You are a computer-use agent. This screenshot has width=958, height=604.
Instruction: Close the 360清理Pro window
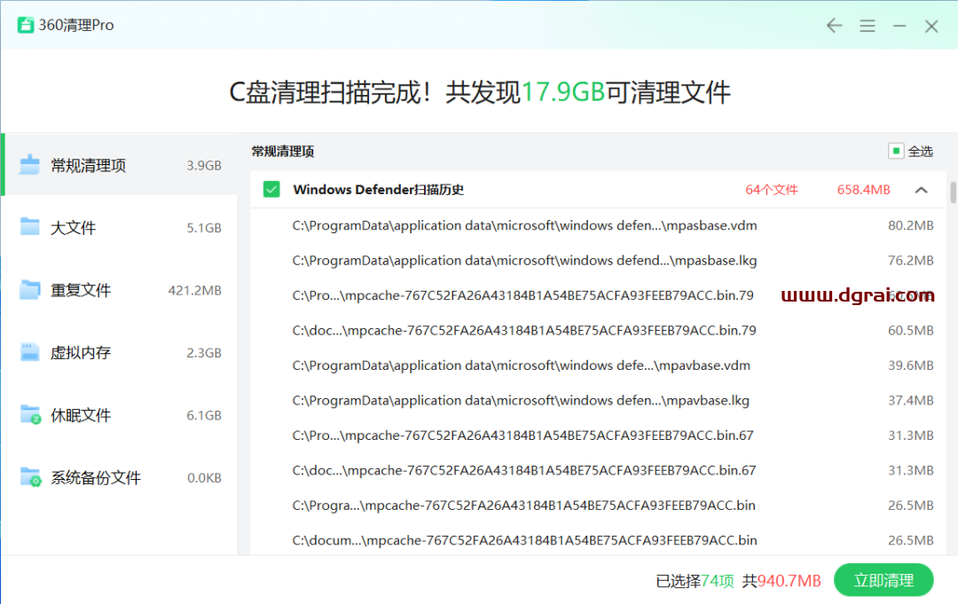click(x=931, y=27)
